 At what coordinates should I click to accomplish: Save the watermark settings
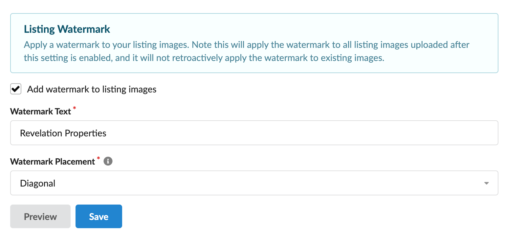(x=99, y=216)
